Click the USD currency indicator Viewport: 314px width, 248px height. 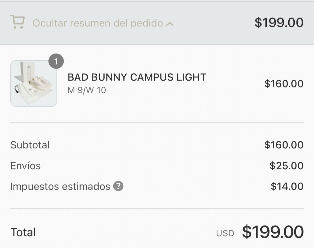(225, 233)
